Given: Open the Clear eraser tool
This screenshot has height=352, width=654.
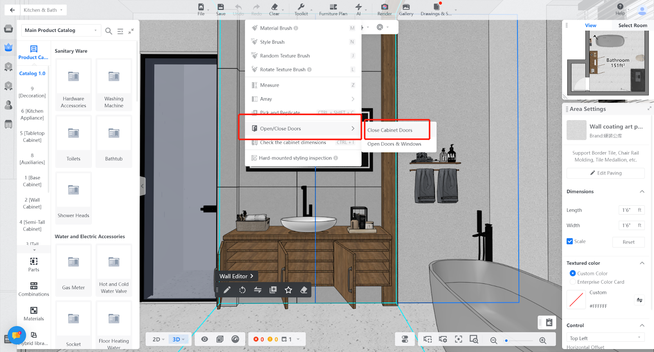Looking at the screenshot, I should tap(274, 7).
